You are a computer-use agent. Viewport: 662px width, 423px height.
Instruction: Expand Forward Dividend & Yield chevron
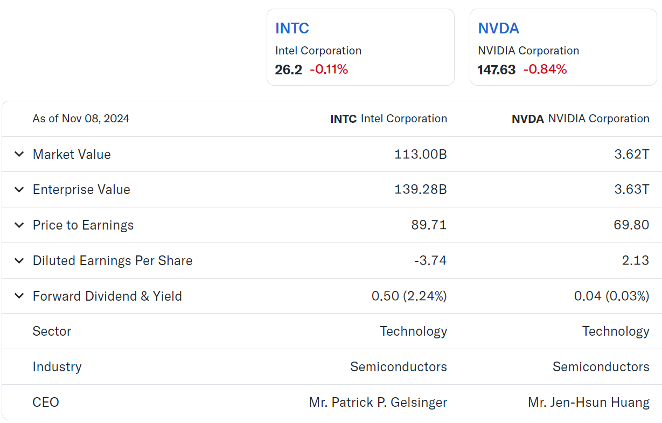[19, 296]
